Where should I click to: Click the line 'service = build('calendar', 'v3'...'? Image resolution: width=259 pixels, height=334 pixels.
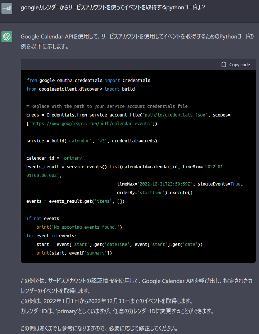coord(92,141)
